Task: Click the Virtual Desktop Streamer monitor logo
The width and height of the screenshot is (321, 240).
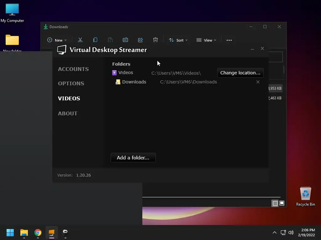Action: click(62, 50)
